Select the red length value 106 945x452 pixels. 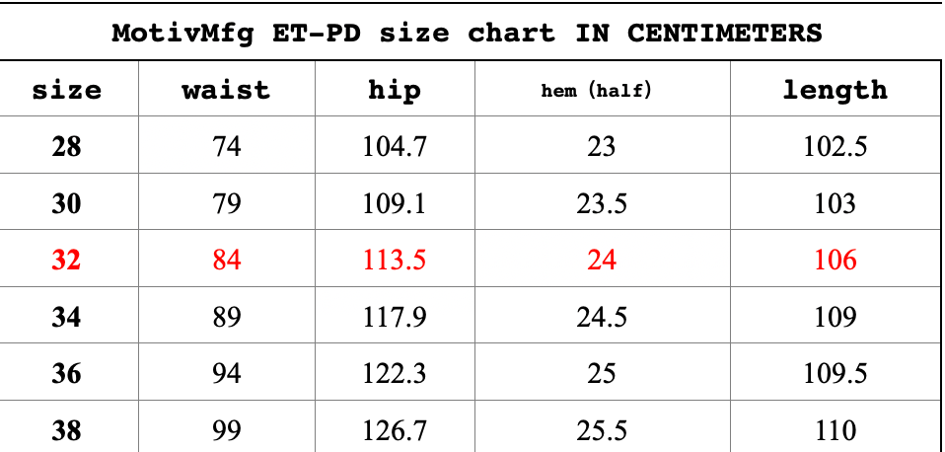pyautogui.click(x=835, y=261)
